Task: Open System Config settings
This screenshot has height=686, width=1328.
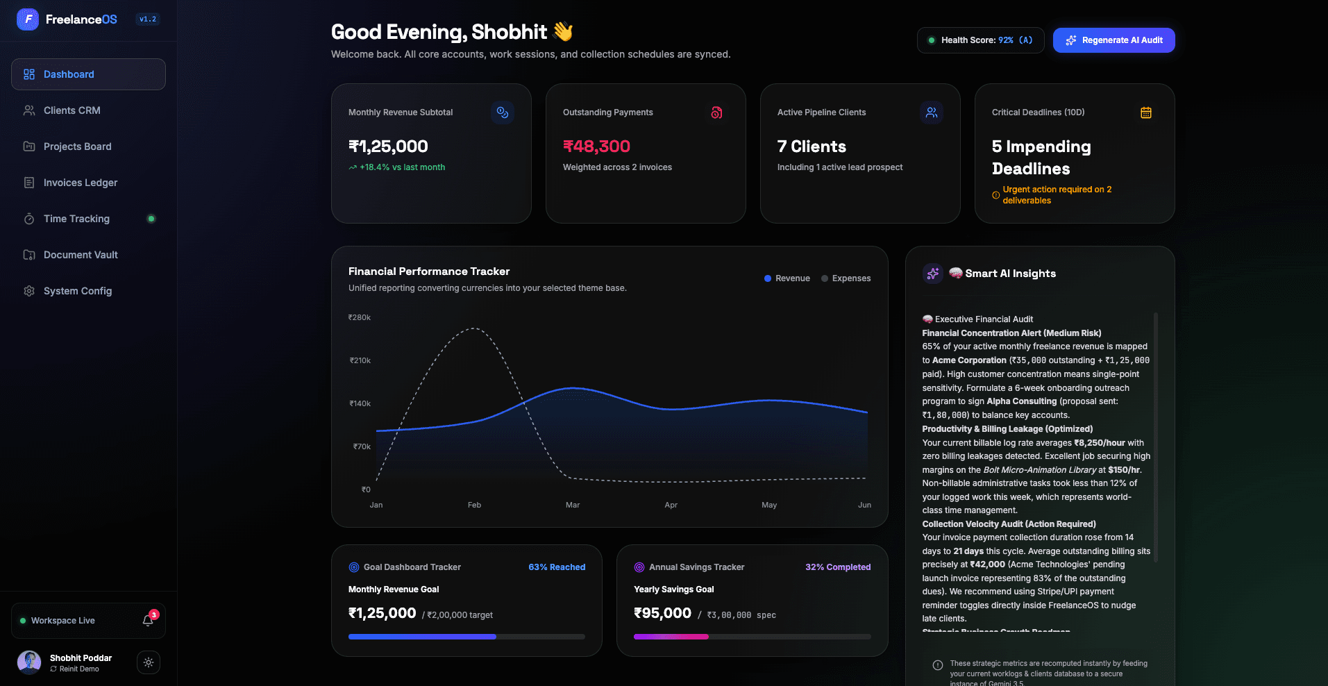Action: point(88,291)
